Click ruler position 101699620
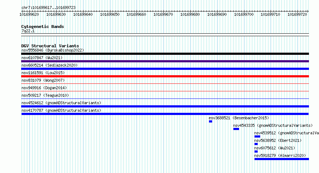The image size is (319, 173). [x=29, y=14]
